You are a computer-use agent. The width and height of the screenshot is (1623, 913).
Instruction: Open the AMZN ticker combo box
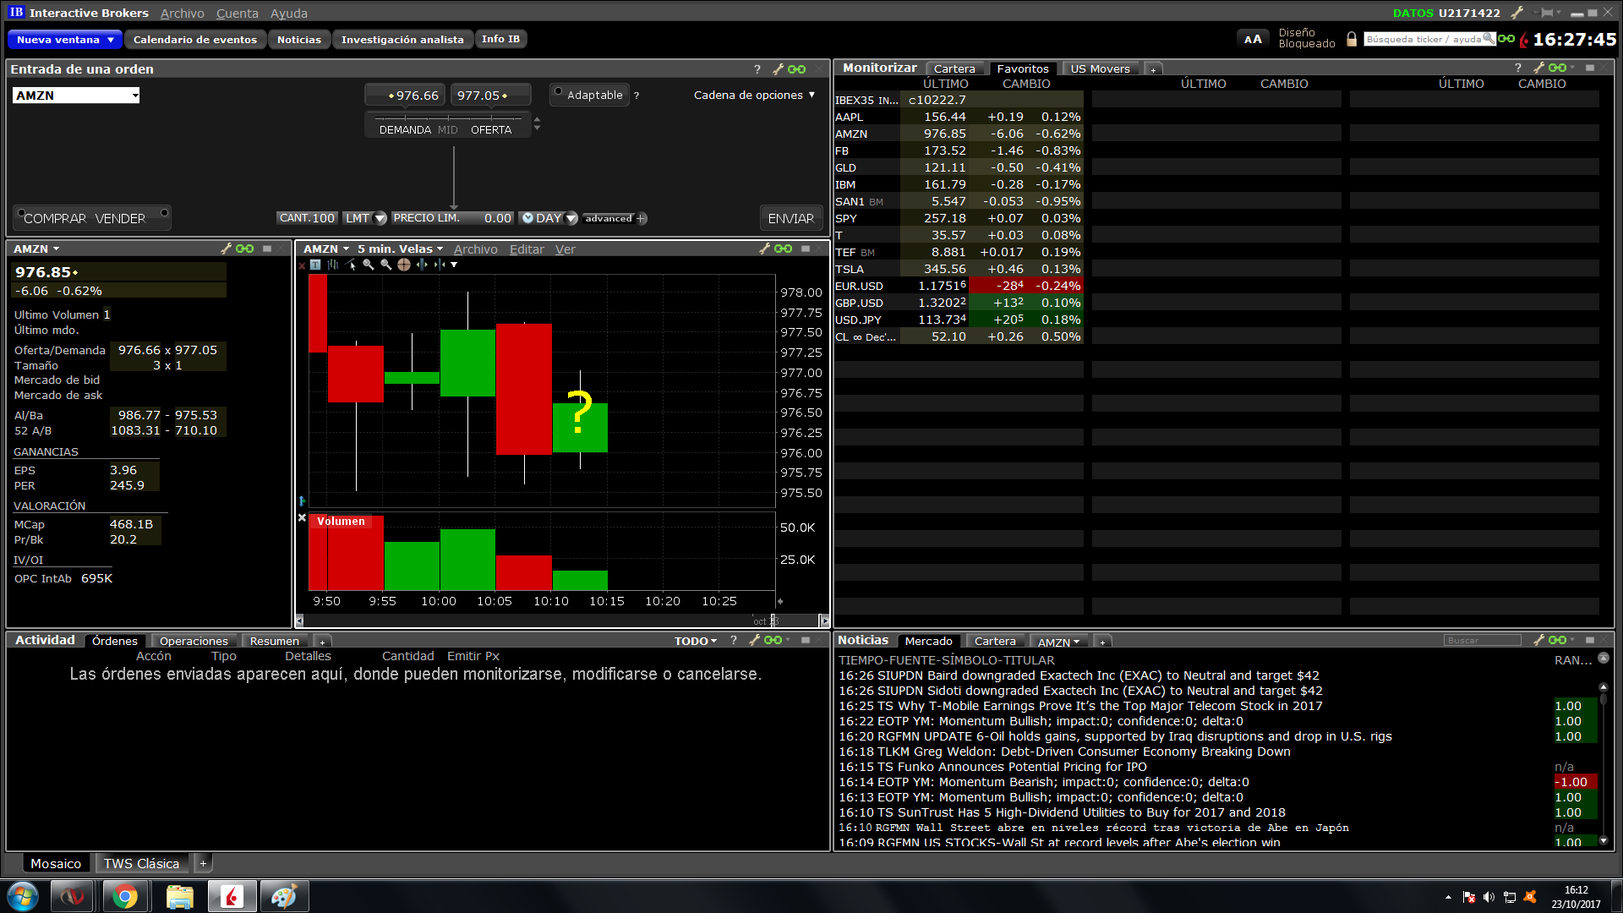[76, 96]
